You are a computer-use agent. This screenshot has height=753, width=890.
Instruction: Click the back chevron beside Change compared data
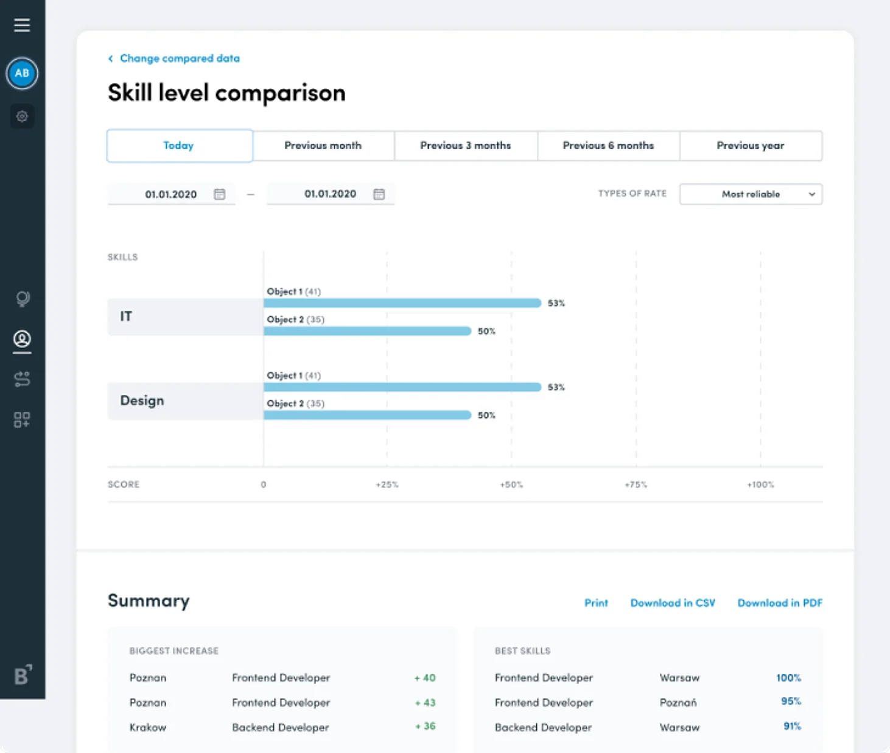110,58
